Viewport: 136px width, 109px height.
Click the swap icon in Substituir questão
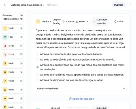(94, 22)
